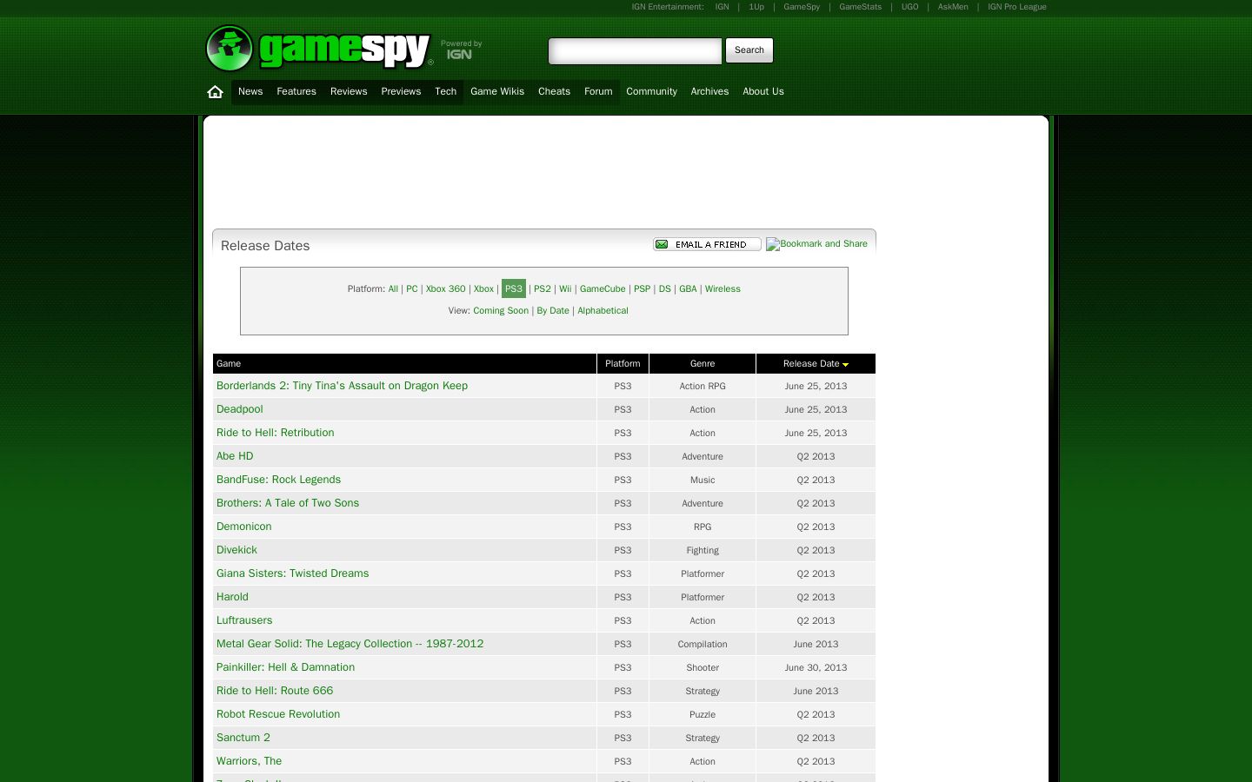Open Ride to Hell: Retribution link
The image size is (1252, 782).
point(275,433)
